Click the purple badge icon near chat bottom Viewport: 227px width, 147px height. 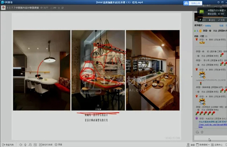point(197,118)
